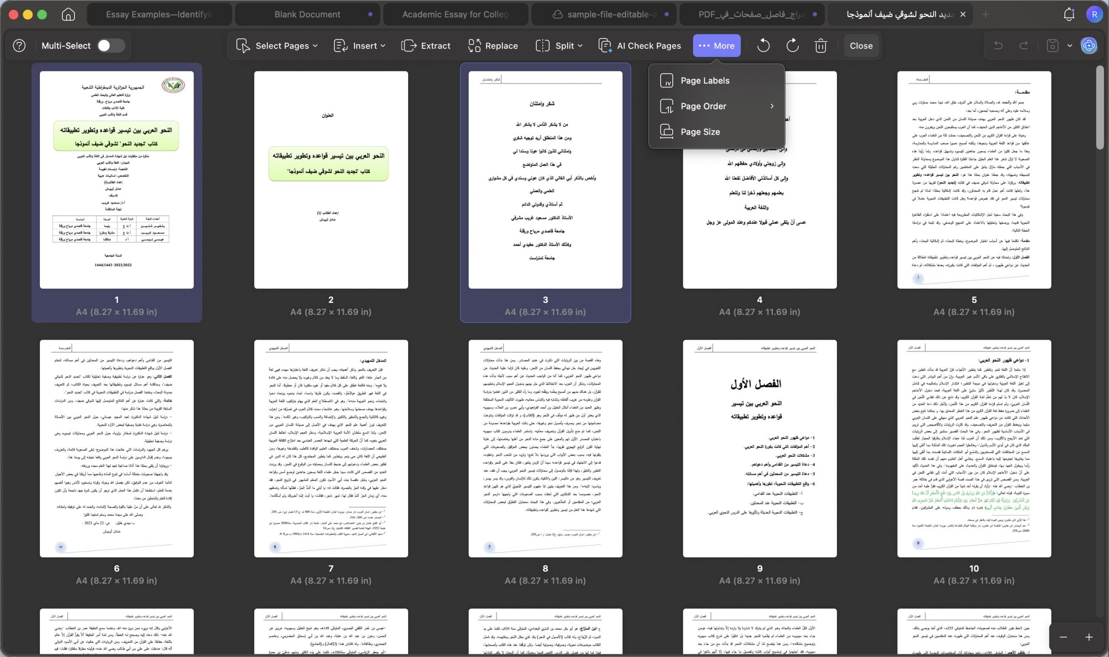
Task: Select page 9 chapter title thumbnail
Action: tap(760, 448)
